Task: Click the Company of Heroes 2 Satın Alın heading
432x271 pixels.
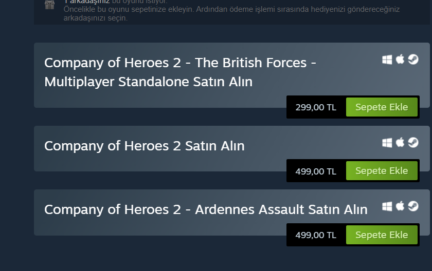Action: [x=144, y=146]
